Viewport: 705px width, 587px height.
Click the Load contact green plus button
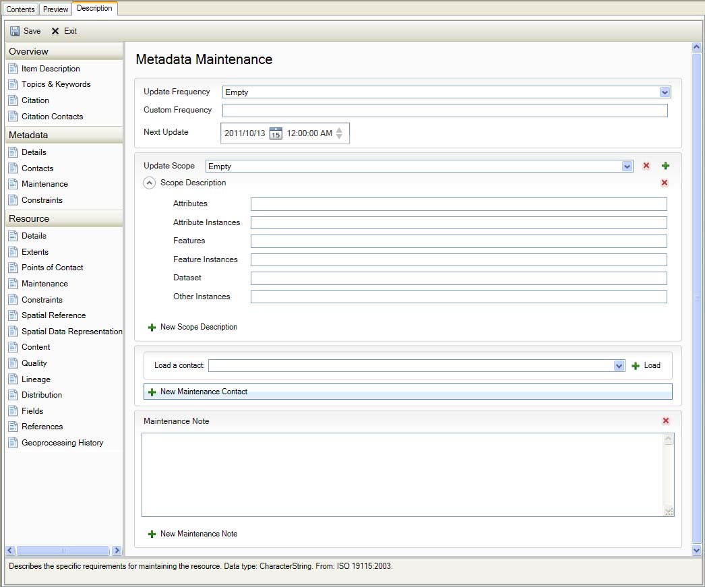(636, 366)
